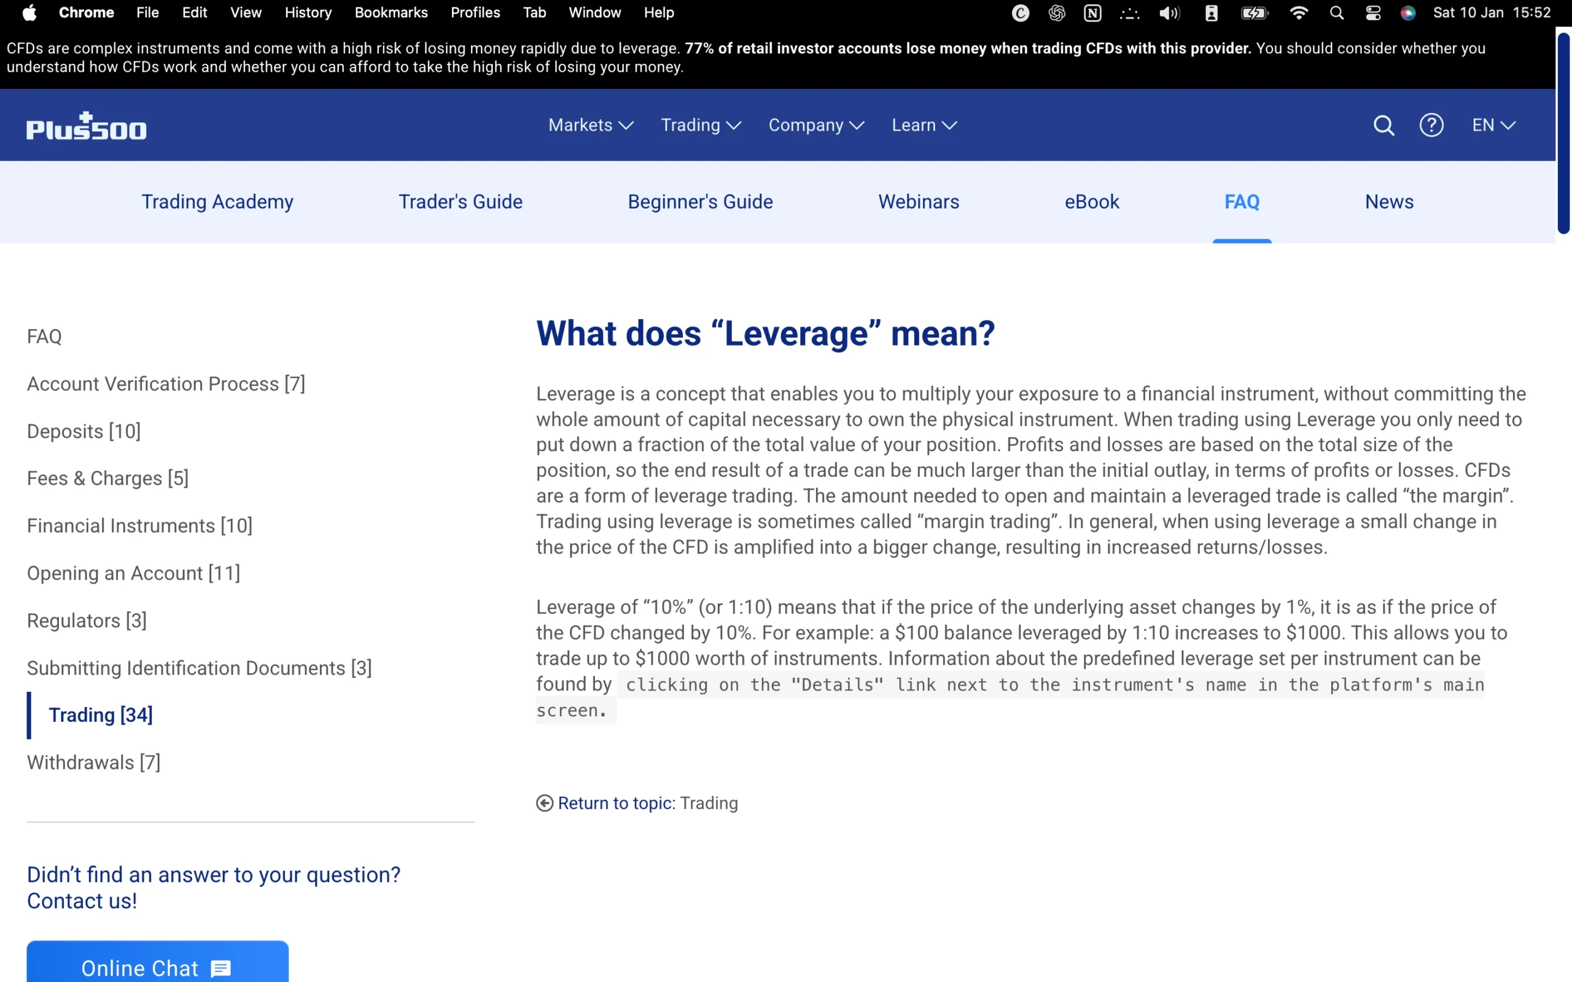Click the return arrow beside Return to topic
This screenshot has width=1572, height=982.
pyautogui.click(x=544, y=803)
